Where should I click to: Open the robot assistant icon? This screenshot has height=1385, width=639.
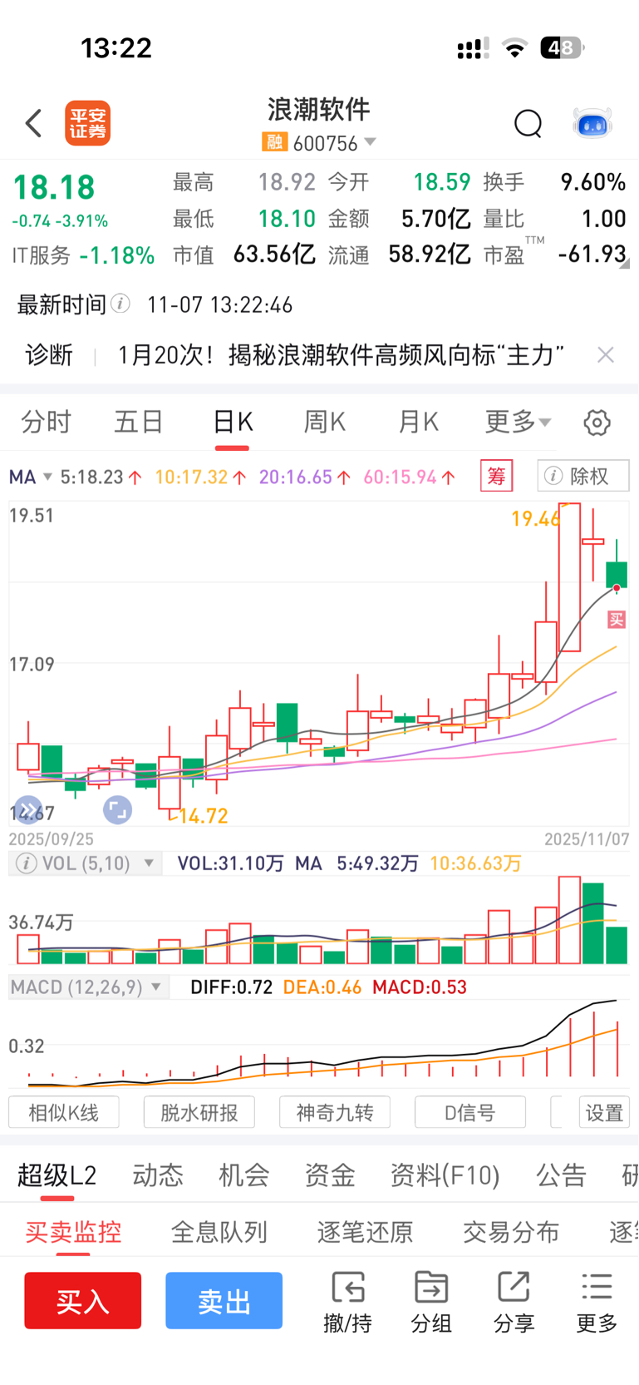click(592, 123)
